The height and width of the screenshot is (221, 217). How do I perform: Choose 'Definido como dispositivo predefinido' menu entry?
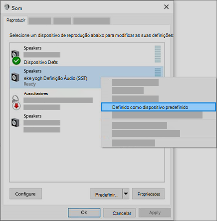point(158,107)
